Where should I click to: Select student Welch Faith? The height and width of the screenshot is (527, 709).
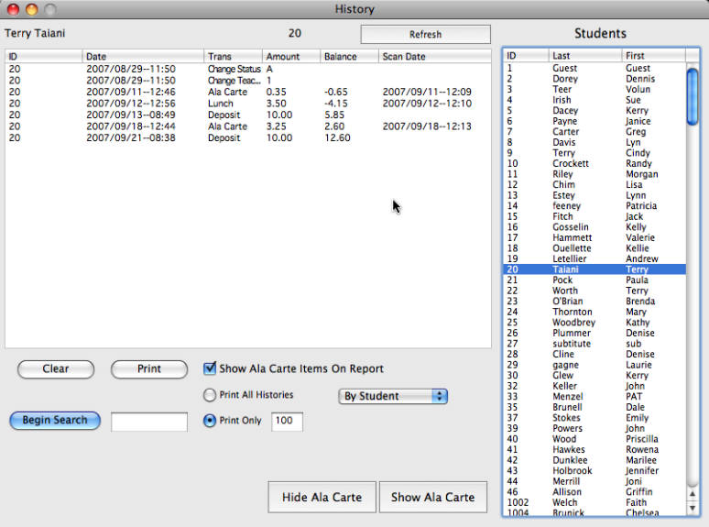click(x=594, y=502)
